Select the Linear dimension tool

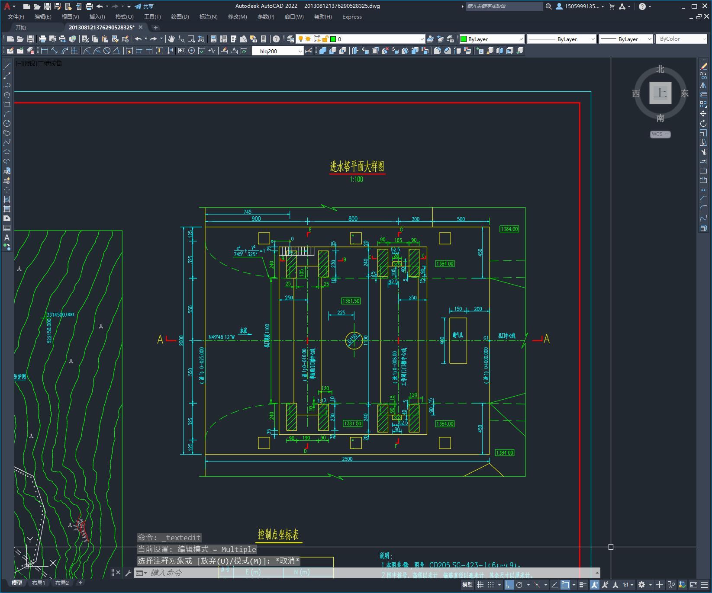pyautogui.click(x=45, y=51)
